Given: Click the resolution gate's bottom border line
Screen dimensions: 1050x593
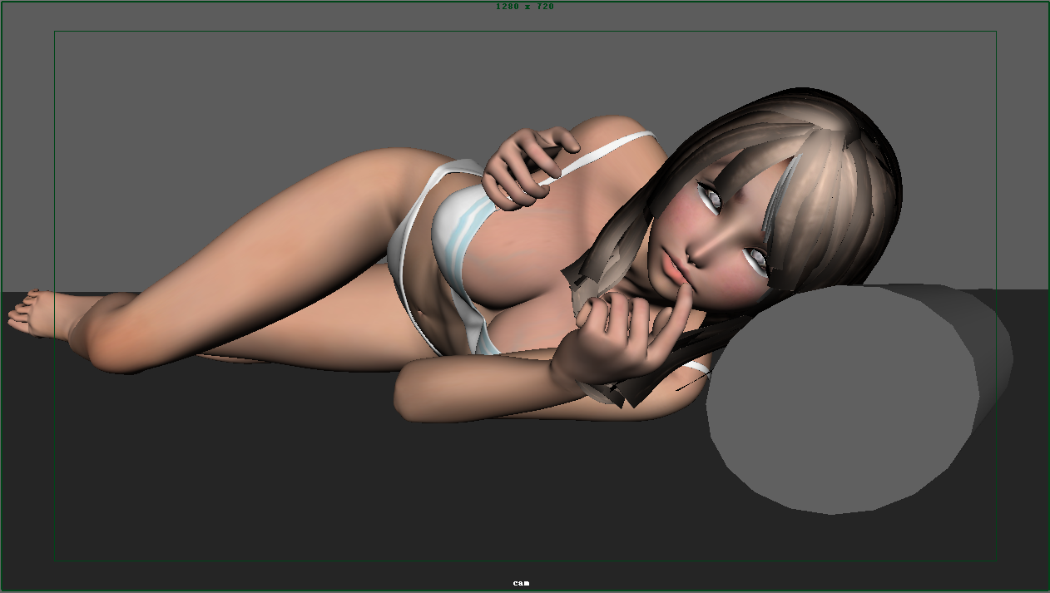Looking at the screenshot, I should [333, 561].
